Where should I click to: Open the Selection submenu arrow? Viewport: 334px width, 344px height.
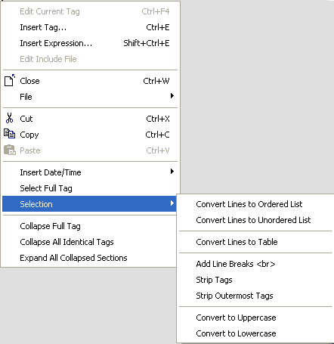coord(172,203)
